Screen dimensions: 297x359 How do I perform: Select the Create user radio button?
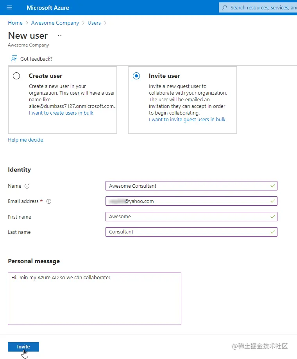(x=16, y=76)
